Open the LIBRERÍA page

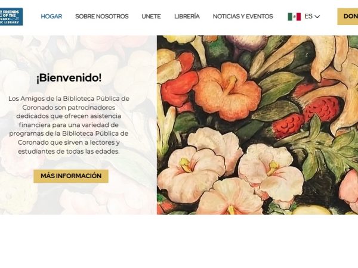(187, 17)
